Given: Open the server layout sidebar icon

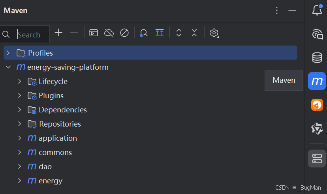Looking at the screenshot, I should coord(317,159).
